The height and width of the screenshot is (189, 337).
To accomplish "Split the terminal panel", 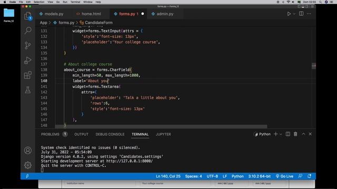I will 288,134.
